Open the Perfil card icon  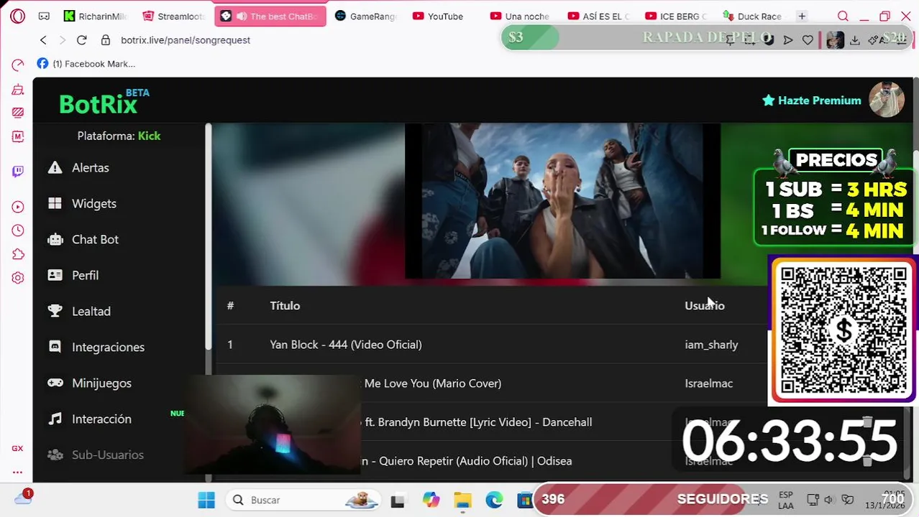[x=55, y=275]
